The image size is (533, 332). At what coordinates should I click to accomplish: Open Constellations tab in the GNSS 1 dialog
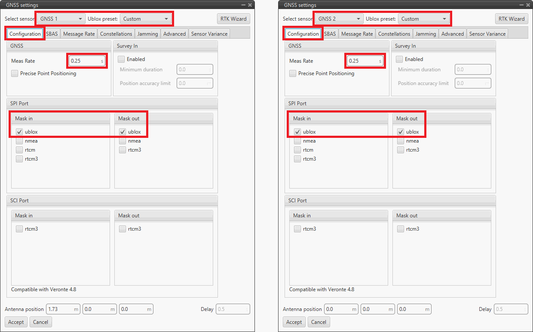116,34
